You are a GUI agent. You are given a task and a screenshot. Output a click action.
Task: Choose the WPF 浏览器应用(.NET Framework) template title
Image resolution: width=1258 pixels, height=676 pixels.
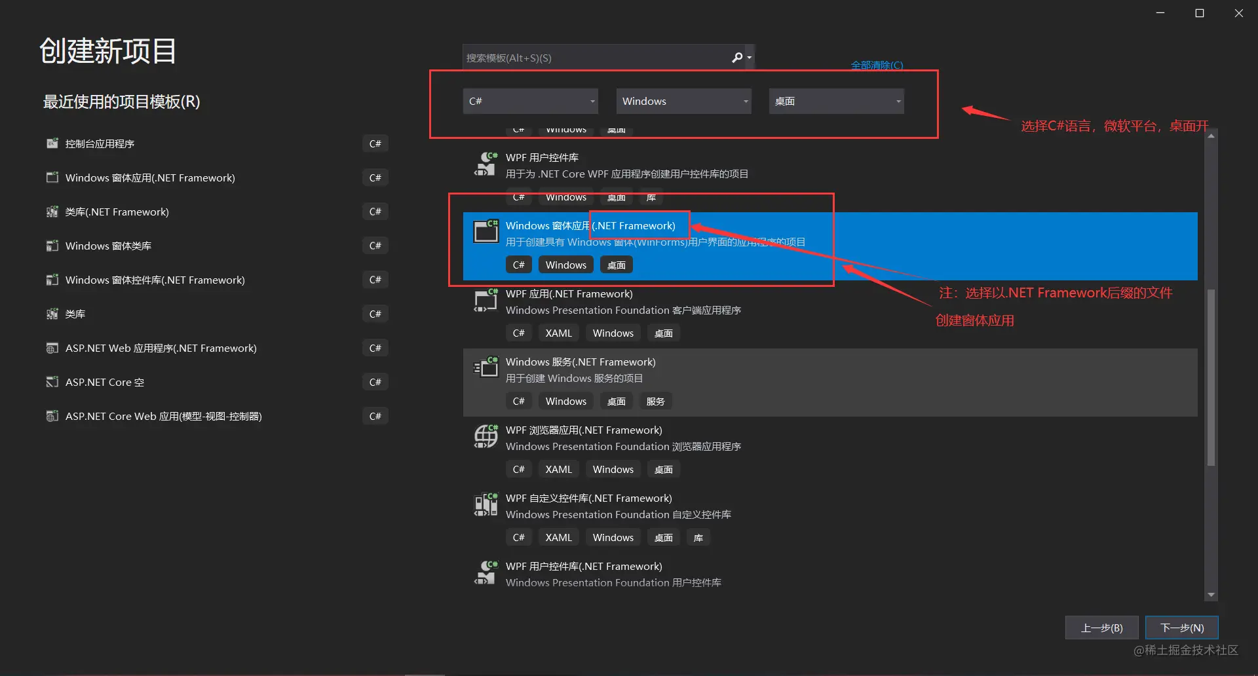tap(584, 430)
